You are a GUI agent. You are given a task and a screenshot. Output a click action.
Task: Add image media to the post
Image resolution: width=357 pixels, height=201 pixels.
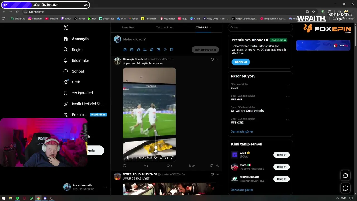coord(125,50)
